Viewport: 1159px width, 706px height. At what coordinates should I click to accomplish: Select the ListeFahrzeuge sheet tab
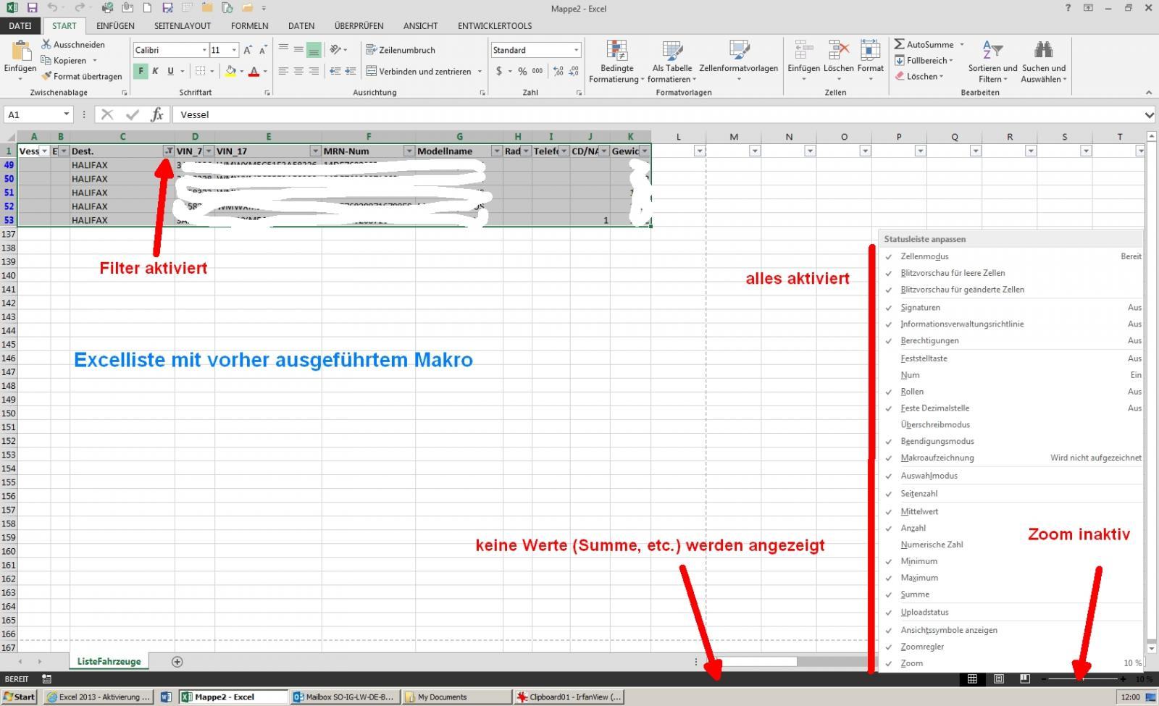coord(109,661)
